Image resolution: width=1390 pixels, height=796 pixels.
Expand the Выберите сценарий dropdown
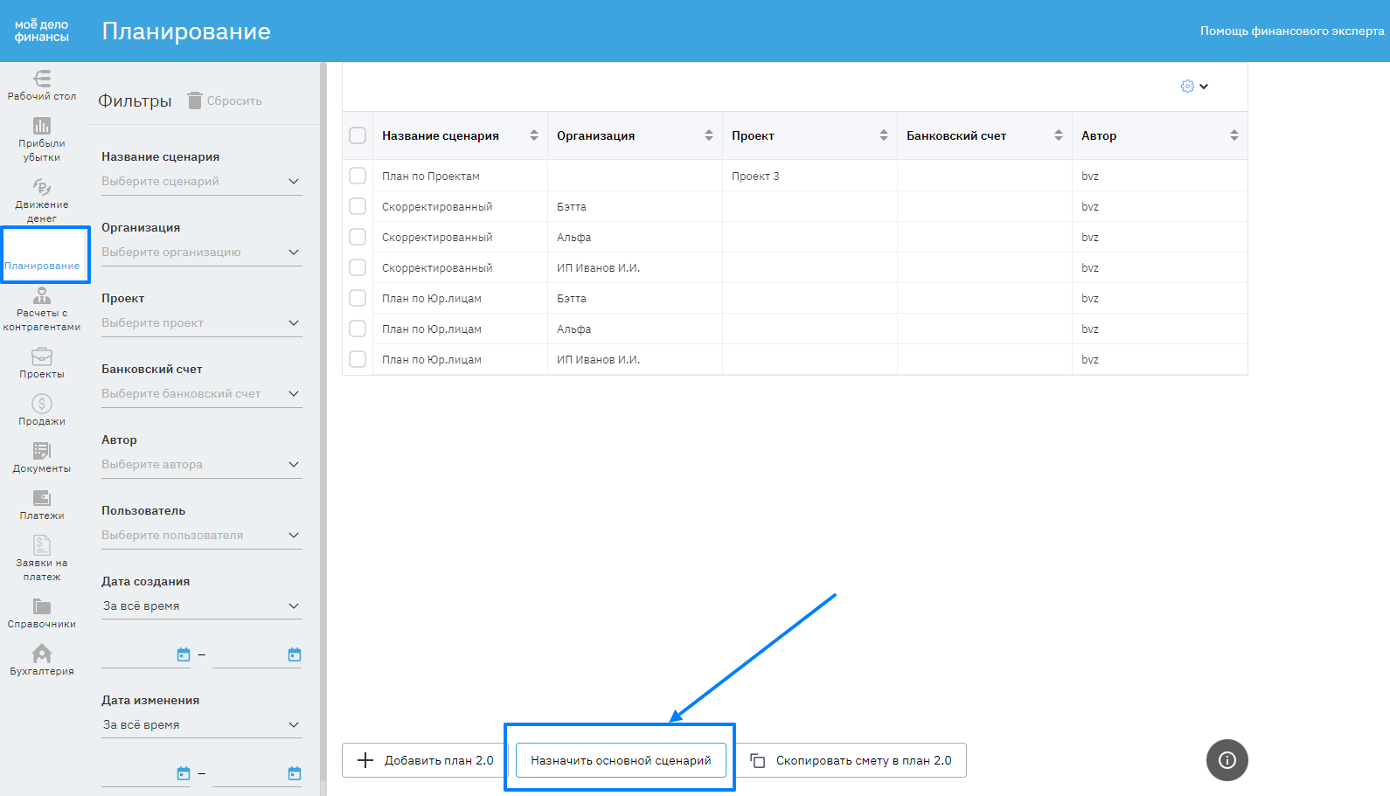pos(202,182)
